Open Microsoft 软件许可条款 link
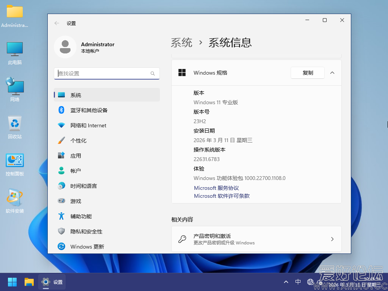The width and height of the screenshot is (388, 291). coord(222,196)
